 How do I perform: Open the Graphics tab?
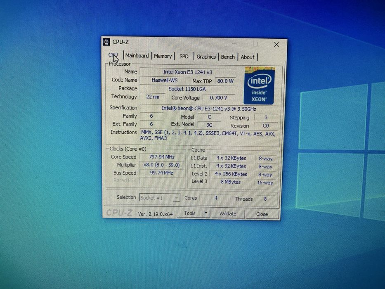point(206,57)
